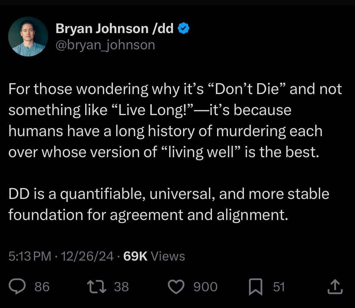Click the 900 likes count

[x=206, y=287]
